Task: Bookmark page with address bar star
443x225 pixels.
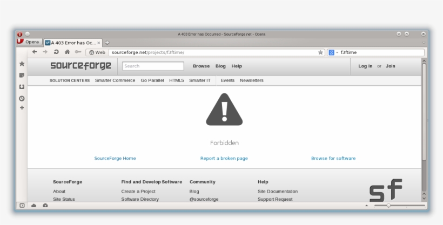Action: [x=320, y=52]
